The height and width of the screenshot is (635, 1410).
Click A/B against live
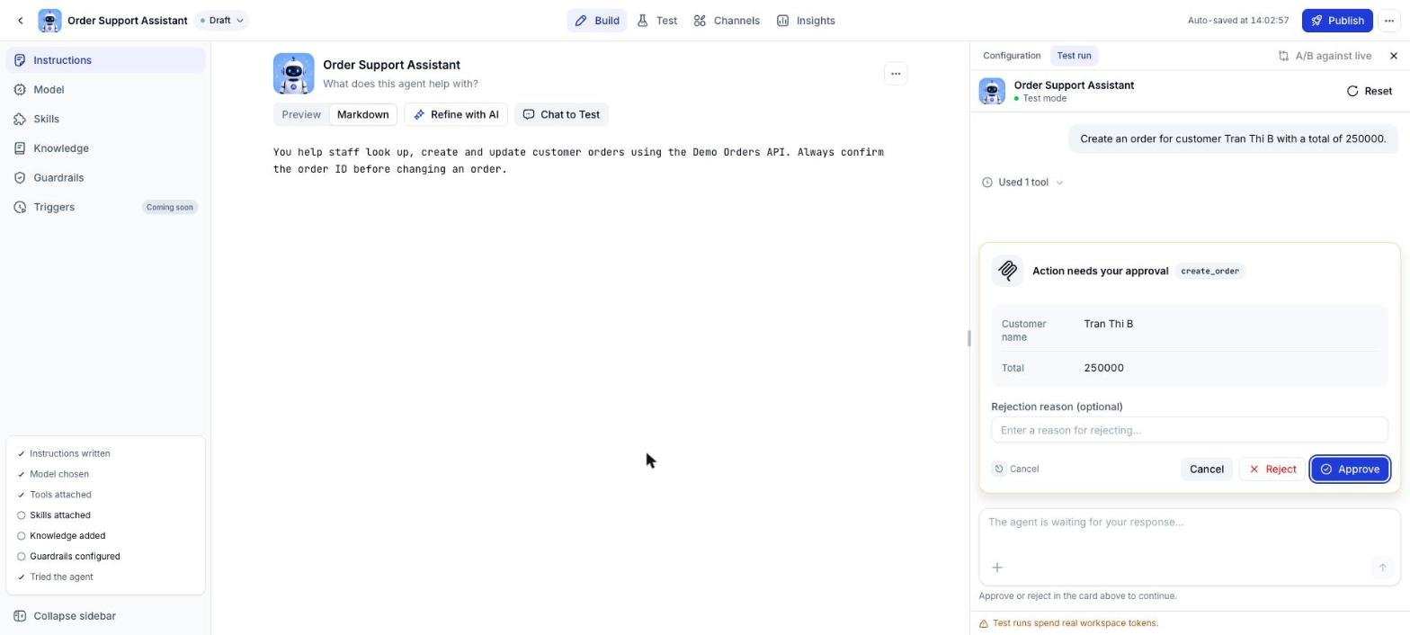[x=1325, y=56]
